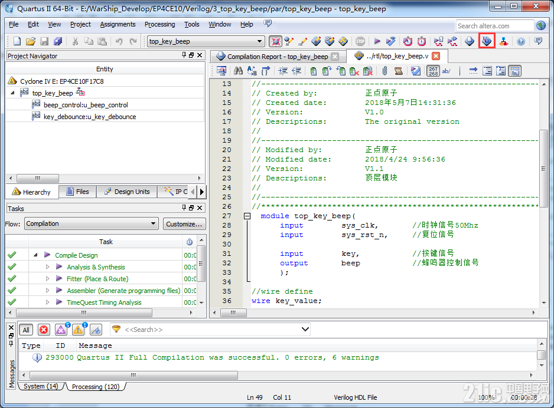
Task: Open the Processing menu
Action: (159, 24)
